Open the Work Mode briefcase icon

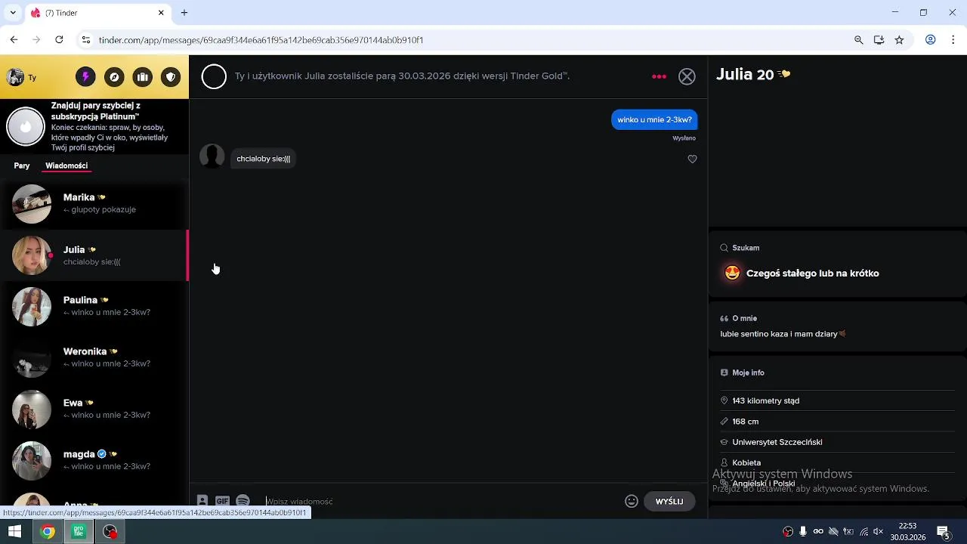[143, 77]
